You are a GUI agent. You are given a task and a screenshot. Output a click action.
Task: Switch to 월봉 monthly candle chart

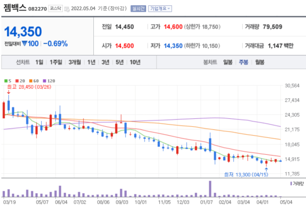coord(260,62)
